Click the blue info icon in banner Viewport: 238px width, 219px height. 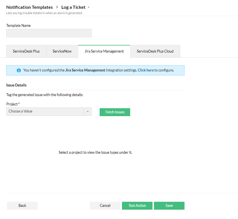tap(19, 70)
